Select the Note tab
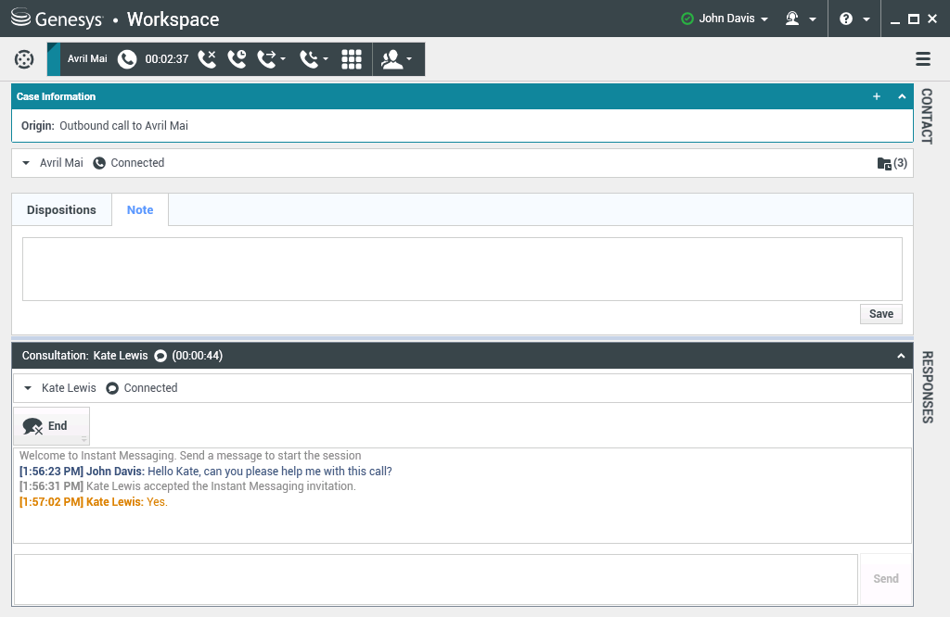Image resolution: width=950 pixels, height=617 pixels. (140, 210)
